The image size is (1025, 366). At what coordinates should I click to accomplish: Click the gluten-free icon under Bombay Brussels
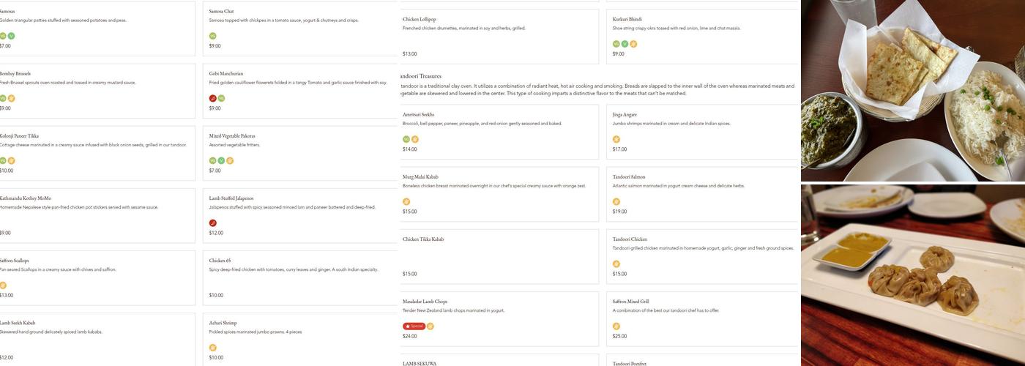point(11,98)
